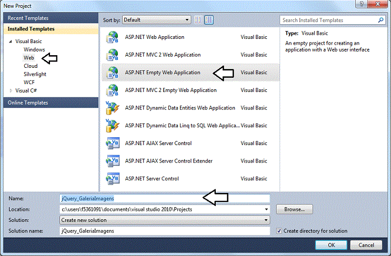Select WCF under Visual Basic
Image resolution: width=391 pixels, height=256 pixels.
[29, 83]
